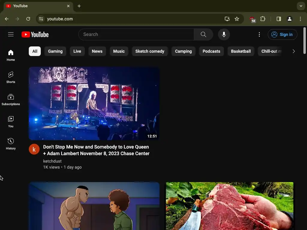Open a new browser tab
The image size is (307, 230).
[79, 6]
